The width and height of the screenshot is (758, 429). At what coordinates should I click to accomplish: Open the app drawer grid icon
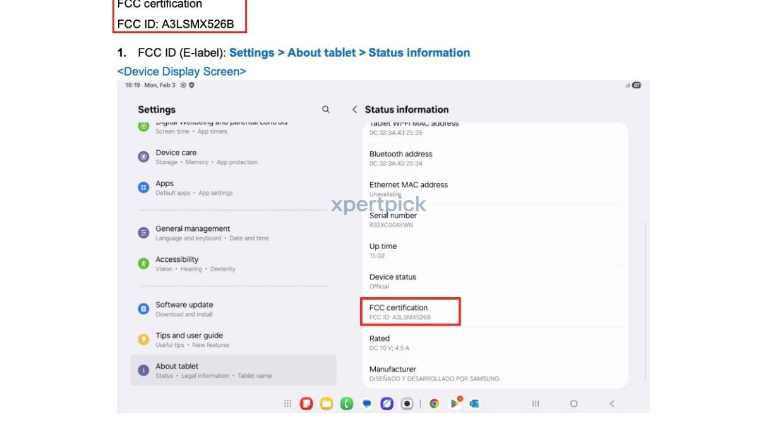tap(287, 404)
